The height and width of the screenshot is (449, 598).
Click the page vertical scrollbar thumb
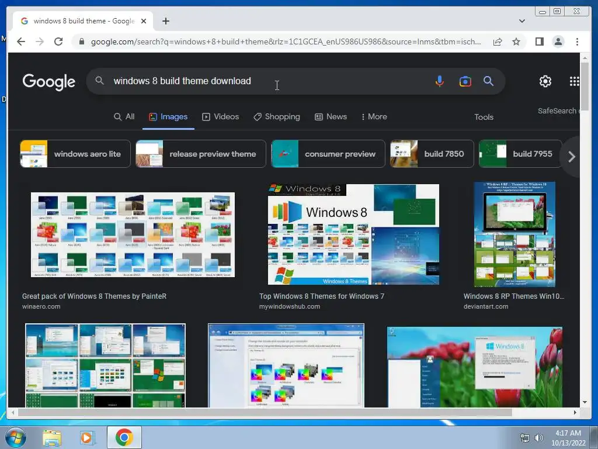coord(585,86)
